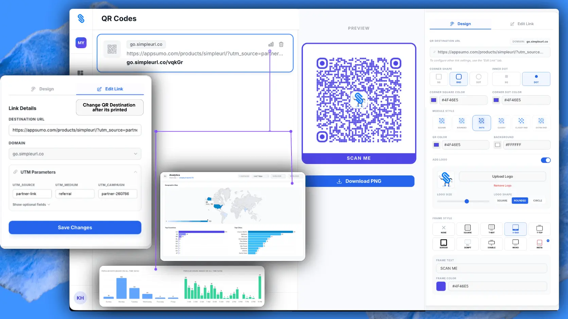The width and height of the screenshot is (568, 319).
Task: Set frame style to Script
Action: 468,244
